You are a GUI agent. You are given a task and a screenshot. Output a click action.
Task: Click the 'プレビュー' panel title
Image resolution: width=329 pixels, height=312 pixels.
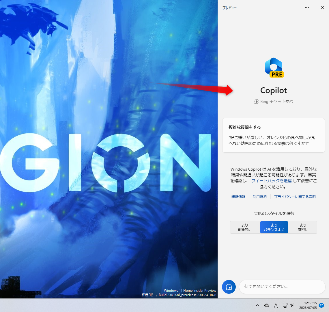pos(229,8)
